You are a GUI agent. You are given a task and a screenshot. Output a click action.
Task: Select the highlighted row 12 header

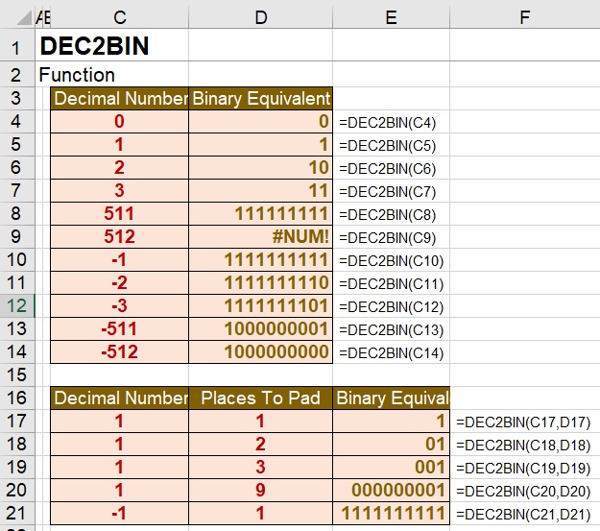point(17,306)
